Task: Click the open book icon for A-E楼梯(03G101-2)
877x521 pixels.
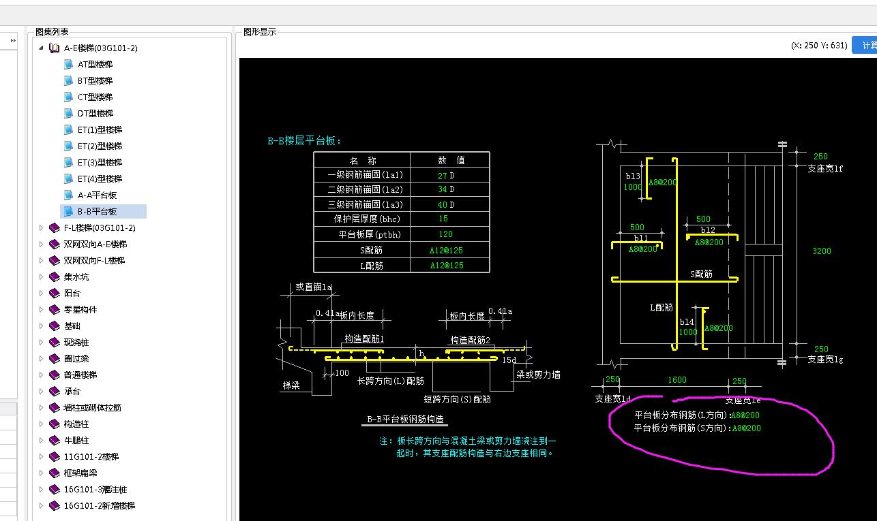Action: tap(55, 48)
